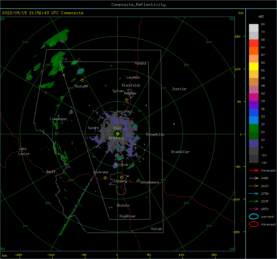Click the yellow 54-51 dBZ color swatch
Screen dimensions: 277x259
pyautogui.click(x=254, y=67)
